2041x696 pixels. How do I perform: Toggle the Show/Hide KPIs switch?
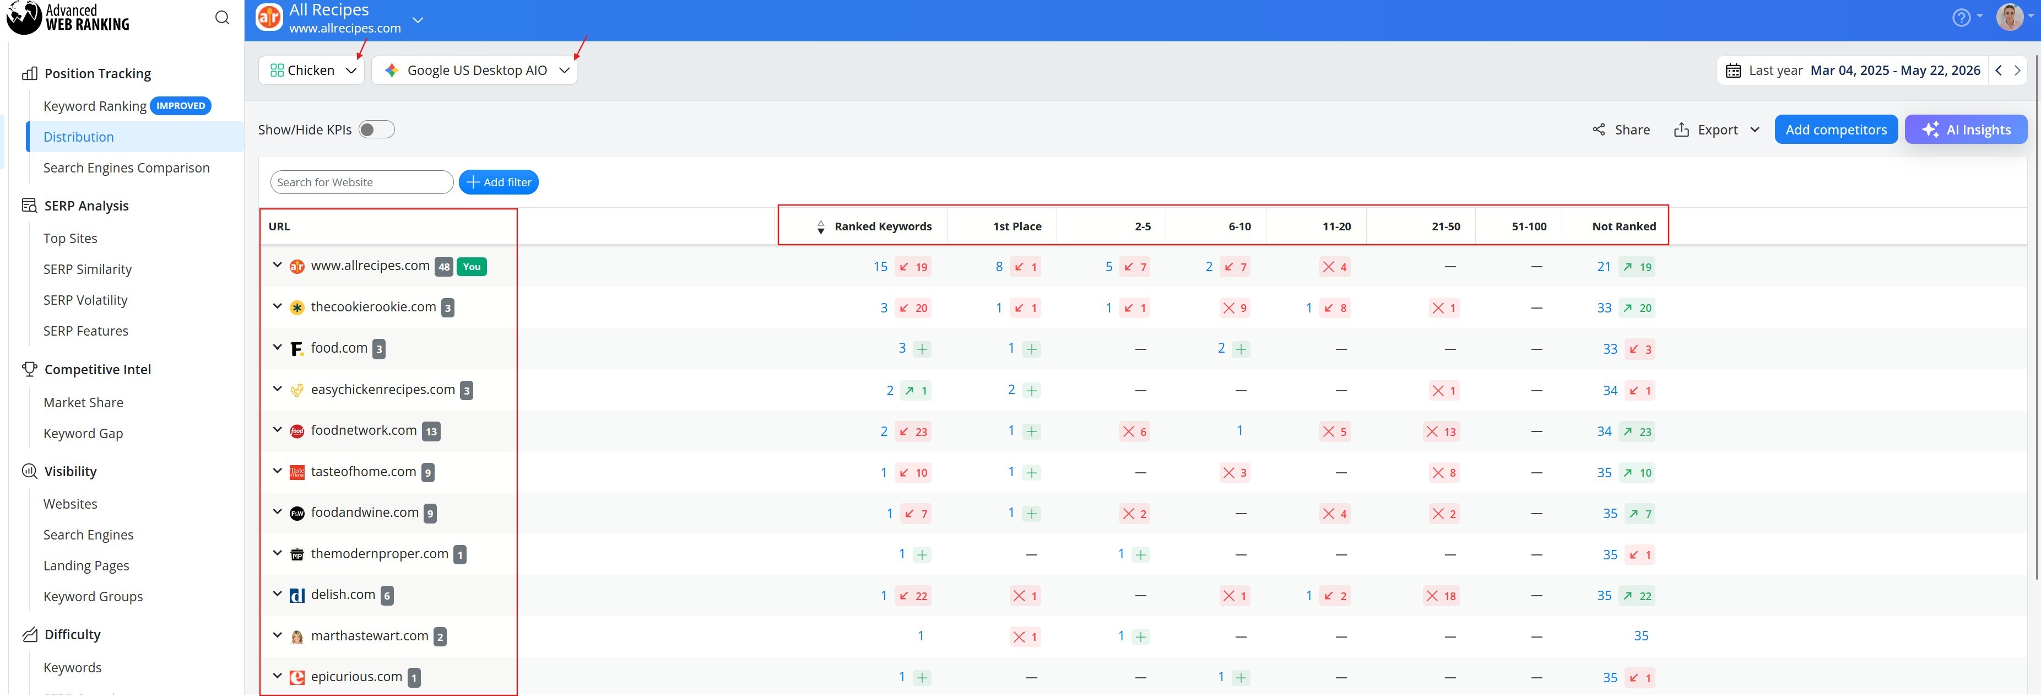[376, 130]
